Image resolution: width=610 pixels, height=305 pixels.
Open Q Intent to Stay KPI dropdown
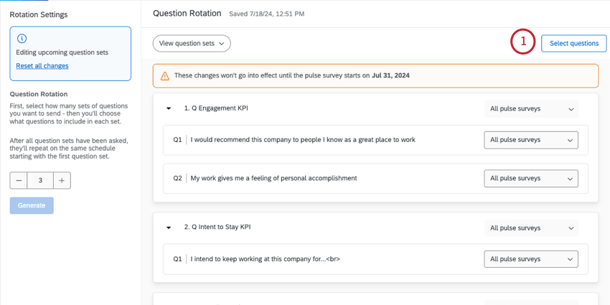pyautogui.click(x=532, y=228)
